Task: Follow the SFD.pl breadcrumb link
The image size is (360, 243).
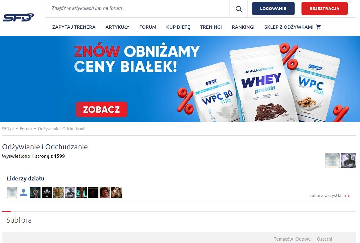Action: (8, 129)
